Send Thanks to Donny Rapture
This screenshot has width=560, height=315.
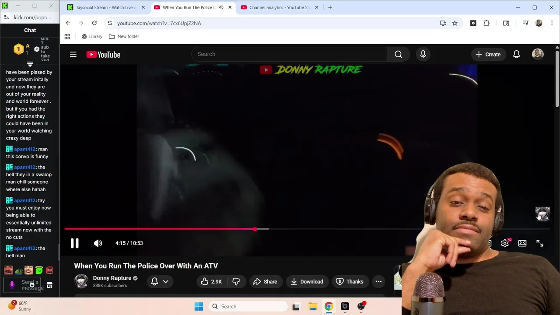[x=350, y=282]
